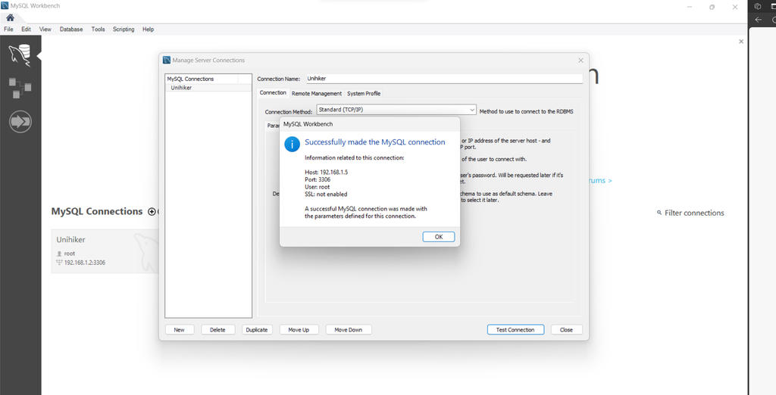Minimize the MySQL Workbench window
This screenshot has height=395, width=776.
click(690, 7)
